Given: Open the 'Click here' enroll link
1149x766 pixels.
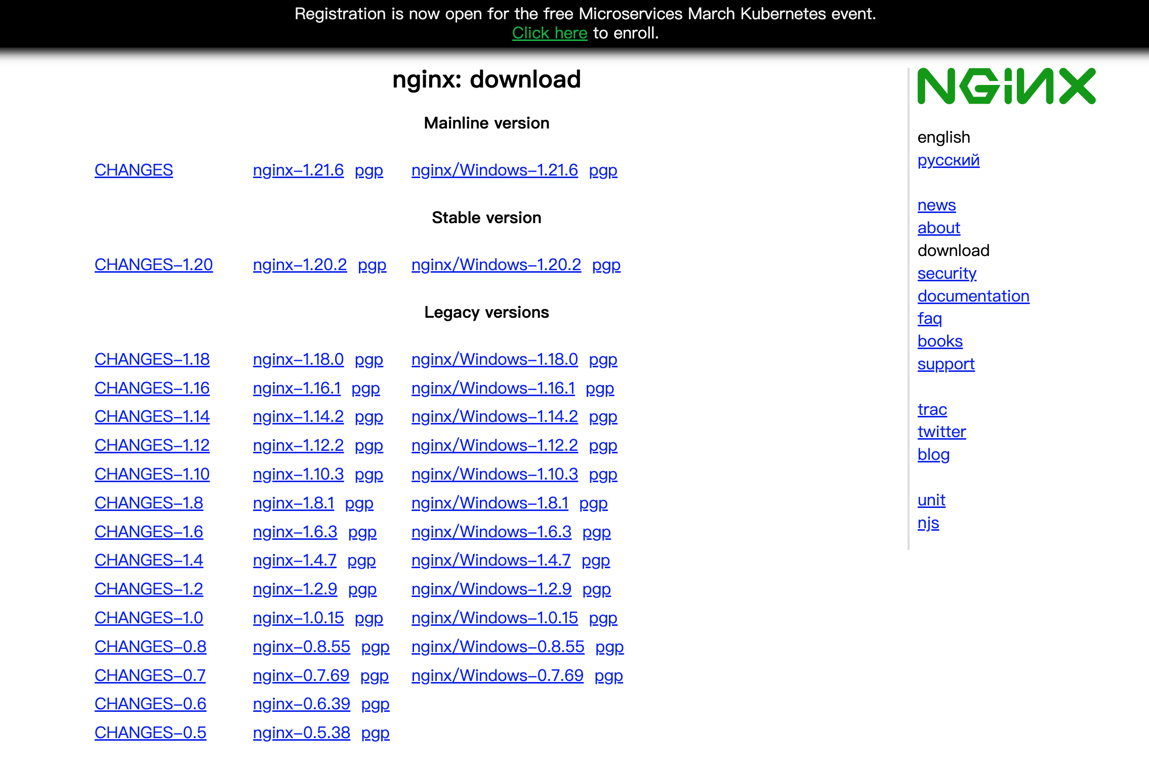Looking at the screenshot, I should tap(550, 33).
